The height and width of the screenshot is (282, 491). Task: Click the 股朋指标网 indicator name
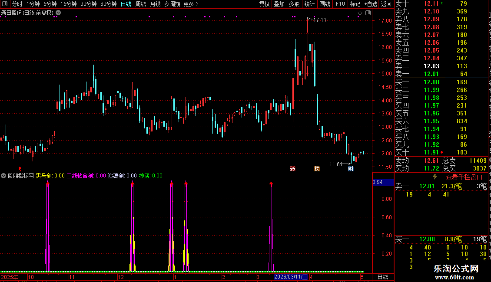pos(21,176)
